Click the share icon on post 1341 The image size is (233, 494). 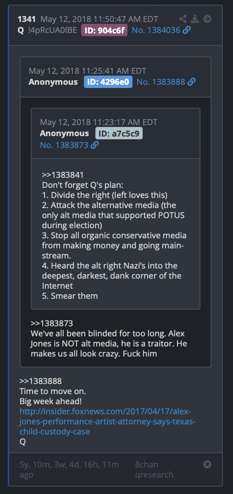[183, 19]
